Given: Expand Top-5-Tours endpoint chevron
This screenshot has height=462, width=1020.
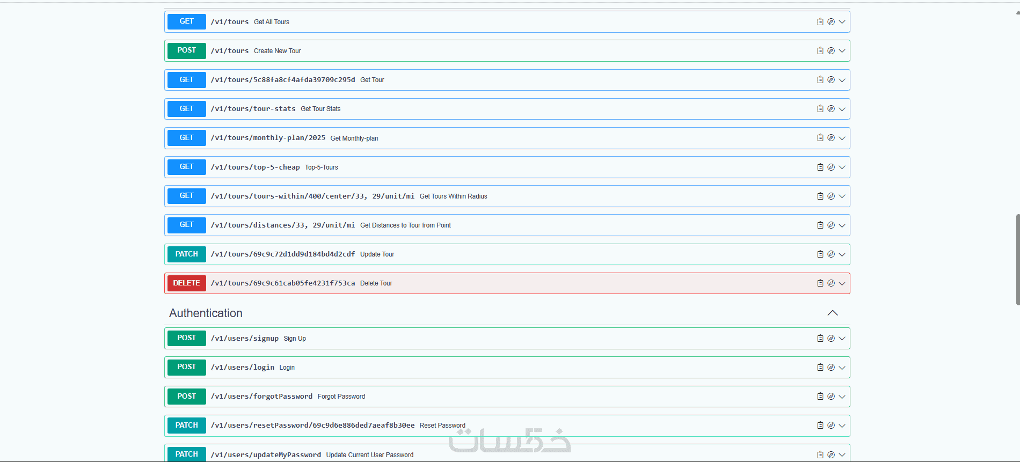Looking at the screenshot, I should (x=842, y=167).
